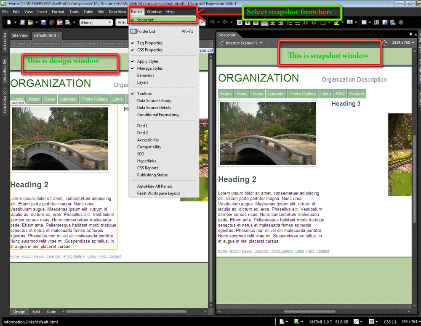421x326 pixels.
Task: Click the SuperPreview SP icon
Action: (x=60, y=23)
